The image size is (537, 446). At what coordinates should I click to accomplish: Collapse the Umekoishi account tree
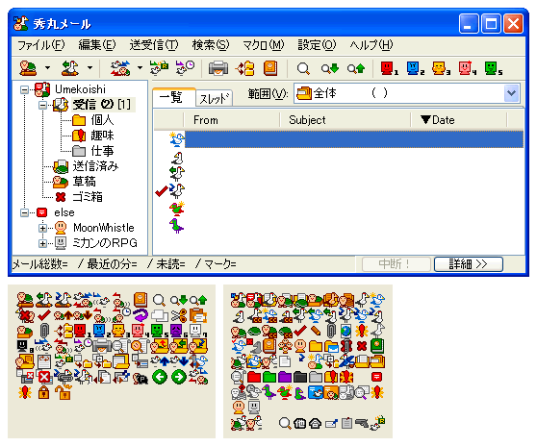[24, 89]
